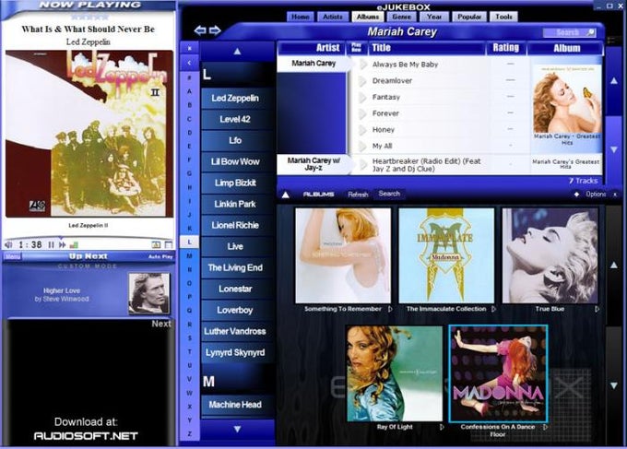
Task: Close the Albums panel with the x
Action: pyautogui.click(x=615, y=195)
